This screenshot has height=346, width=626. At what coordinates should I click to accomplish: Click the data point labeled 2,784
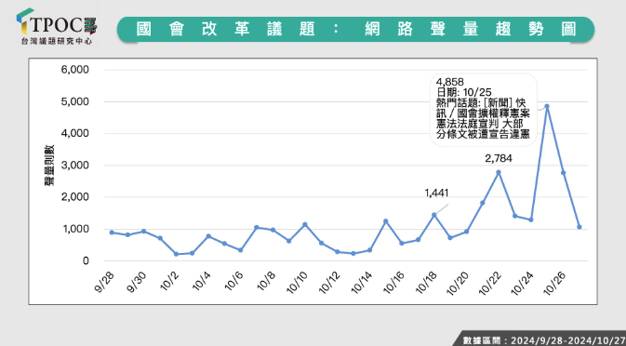tap(499, 172)
